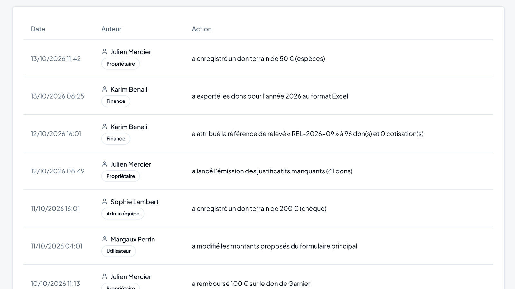Select the REL-2026-09 reference action text
The height and width of the screenshot is (289, 515).
click(308, 134)
